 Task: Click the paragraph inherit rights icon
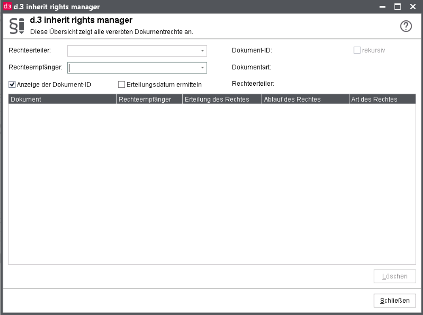point(17,26)
